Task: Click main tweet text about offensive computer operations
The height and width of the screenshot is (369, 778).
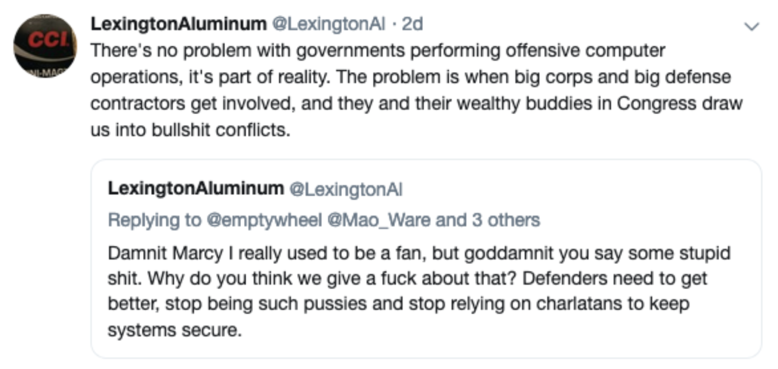Action: click(x=377, y=51)
